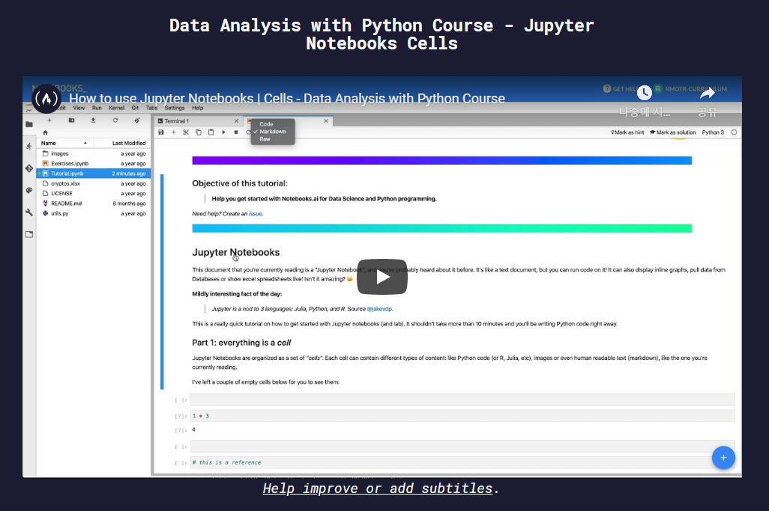Change sort order via the Name column arrow
This screenshot has width=769, height=511.
[85, 143]
